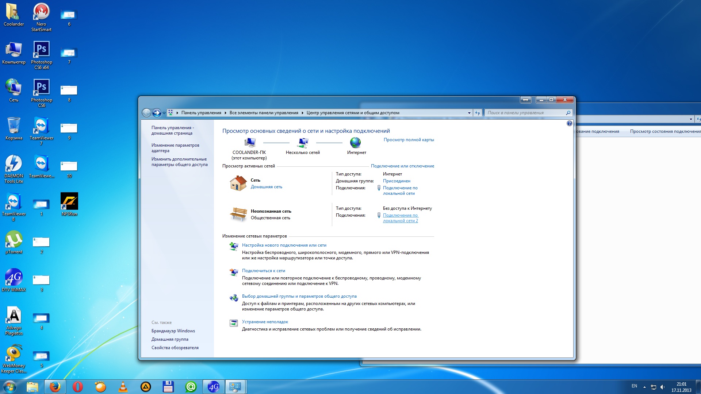
Task: Click the EN language indicator
Action: [x=634, y=386]
